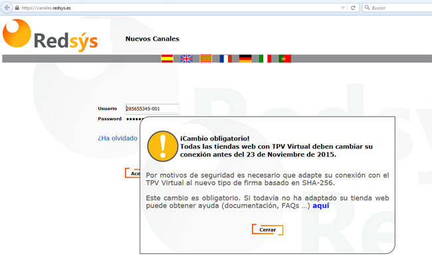Open the ¿Ha olvidado link
432x274 pixels.
118,138
